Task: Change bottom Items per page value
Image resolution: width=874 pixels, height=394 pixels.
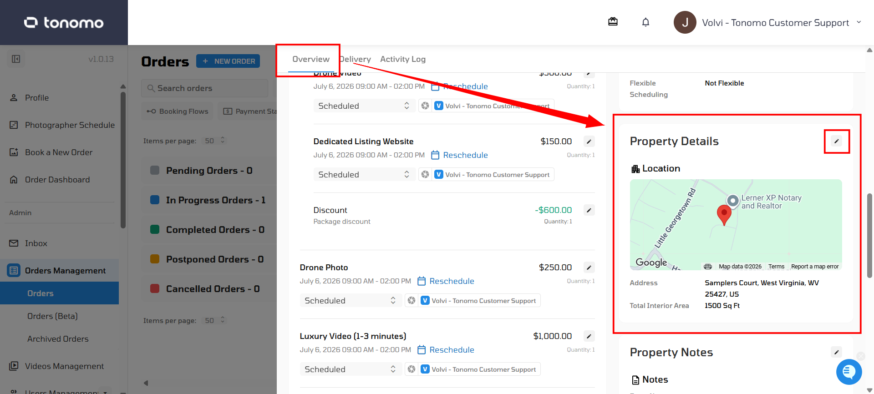Action: (x=215, y=320)
